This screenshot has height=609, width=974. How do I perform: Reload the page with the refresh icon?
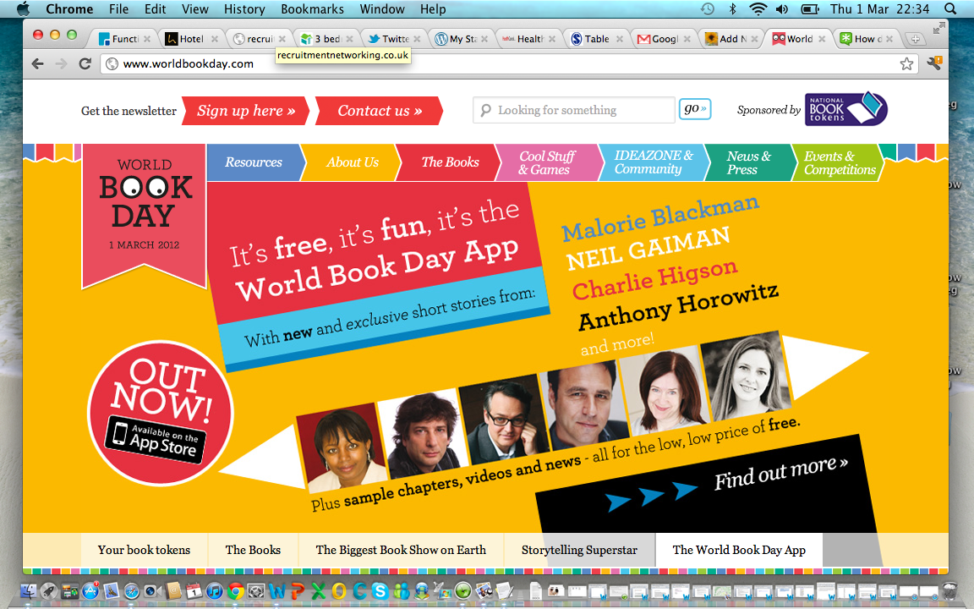click(85, 64)
